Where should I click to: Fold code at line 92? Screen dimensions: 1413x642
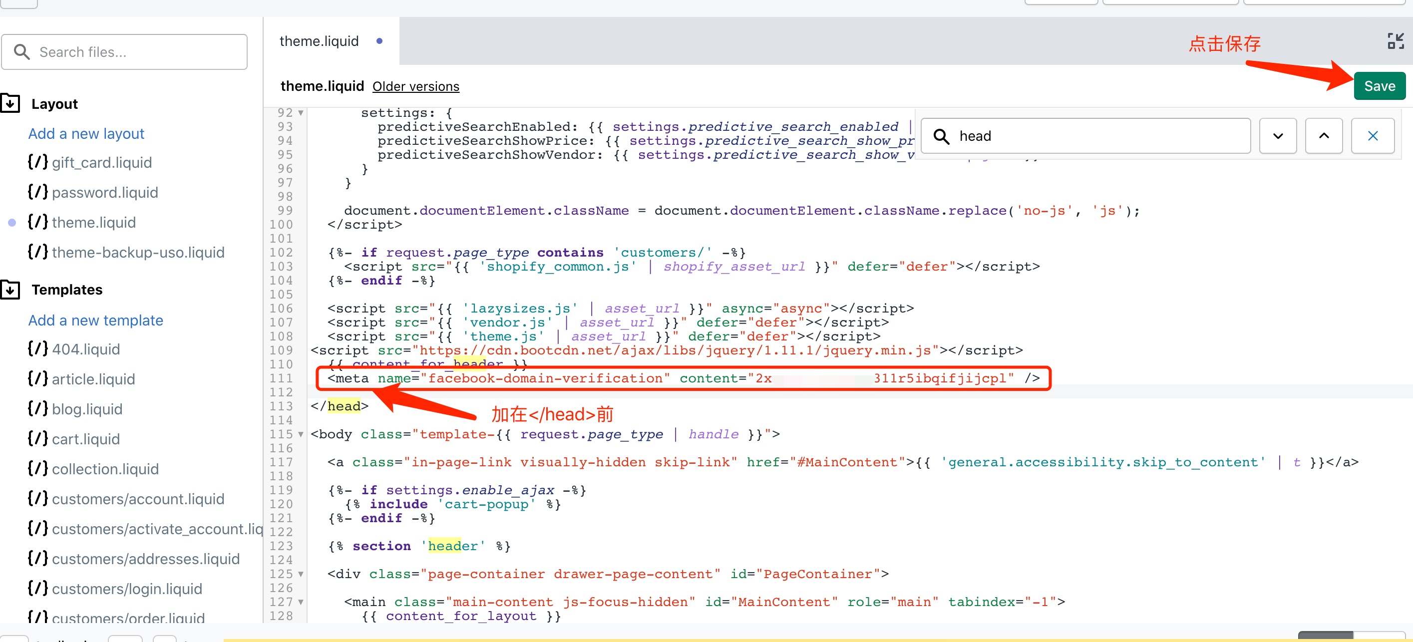(301, 113)
